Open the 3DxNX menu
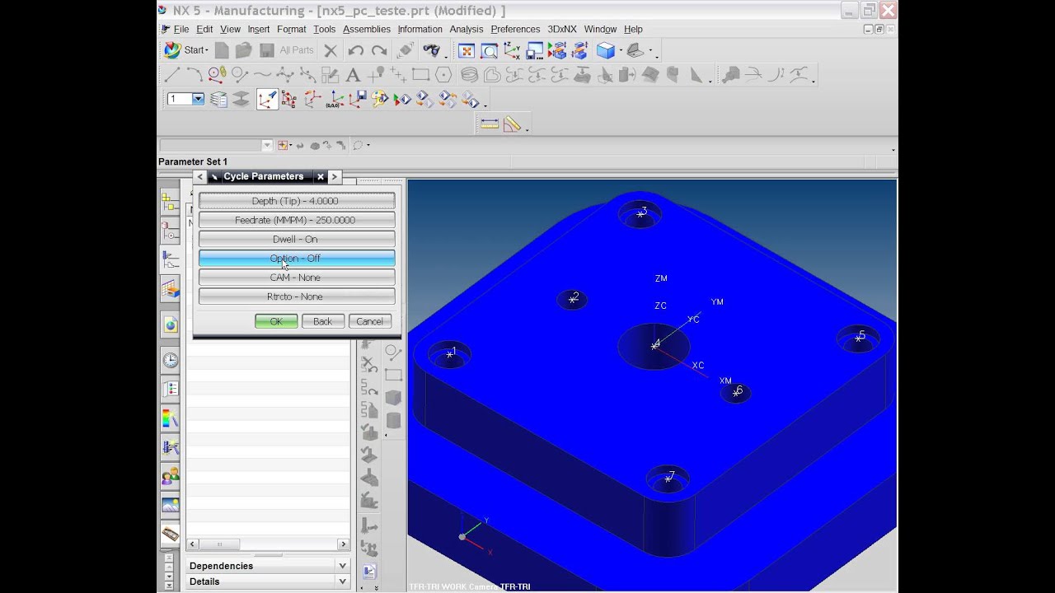This screenshot has height=593, width=1055. [562, 29]
